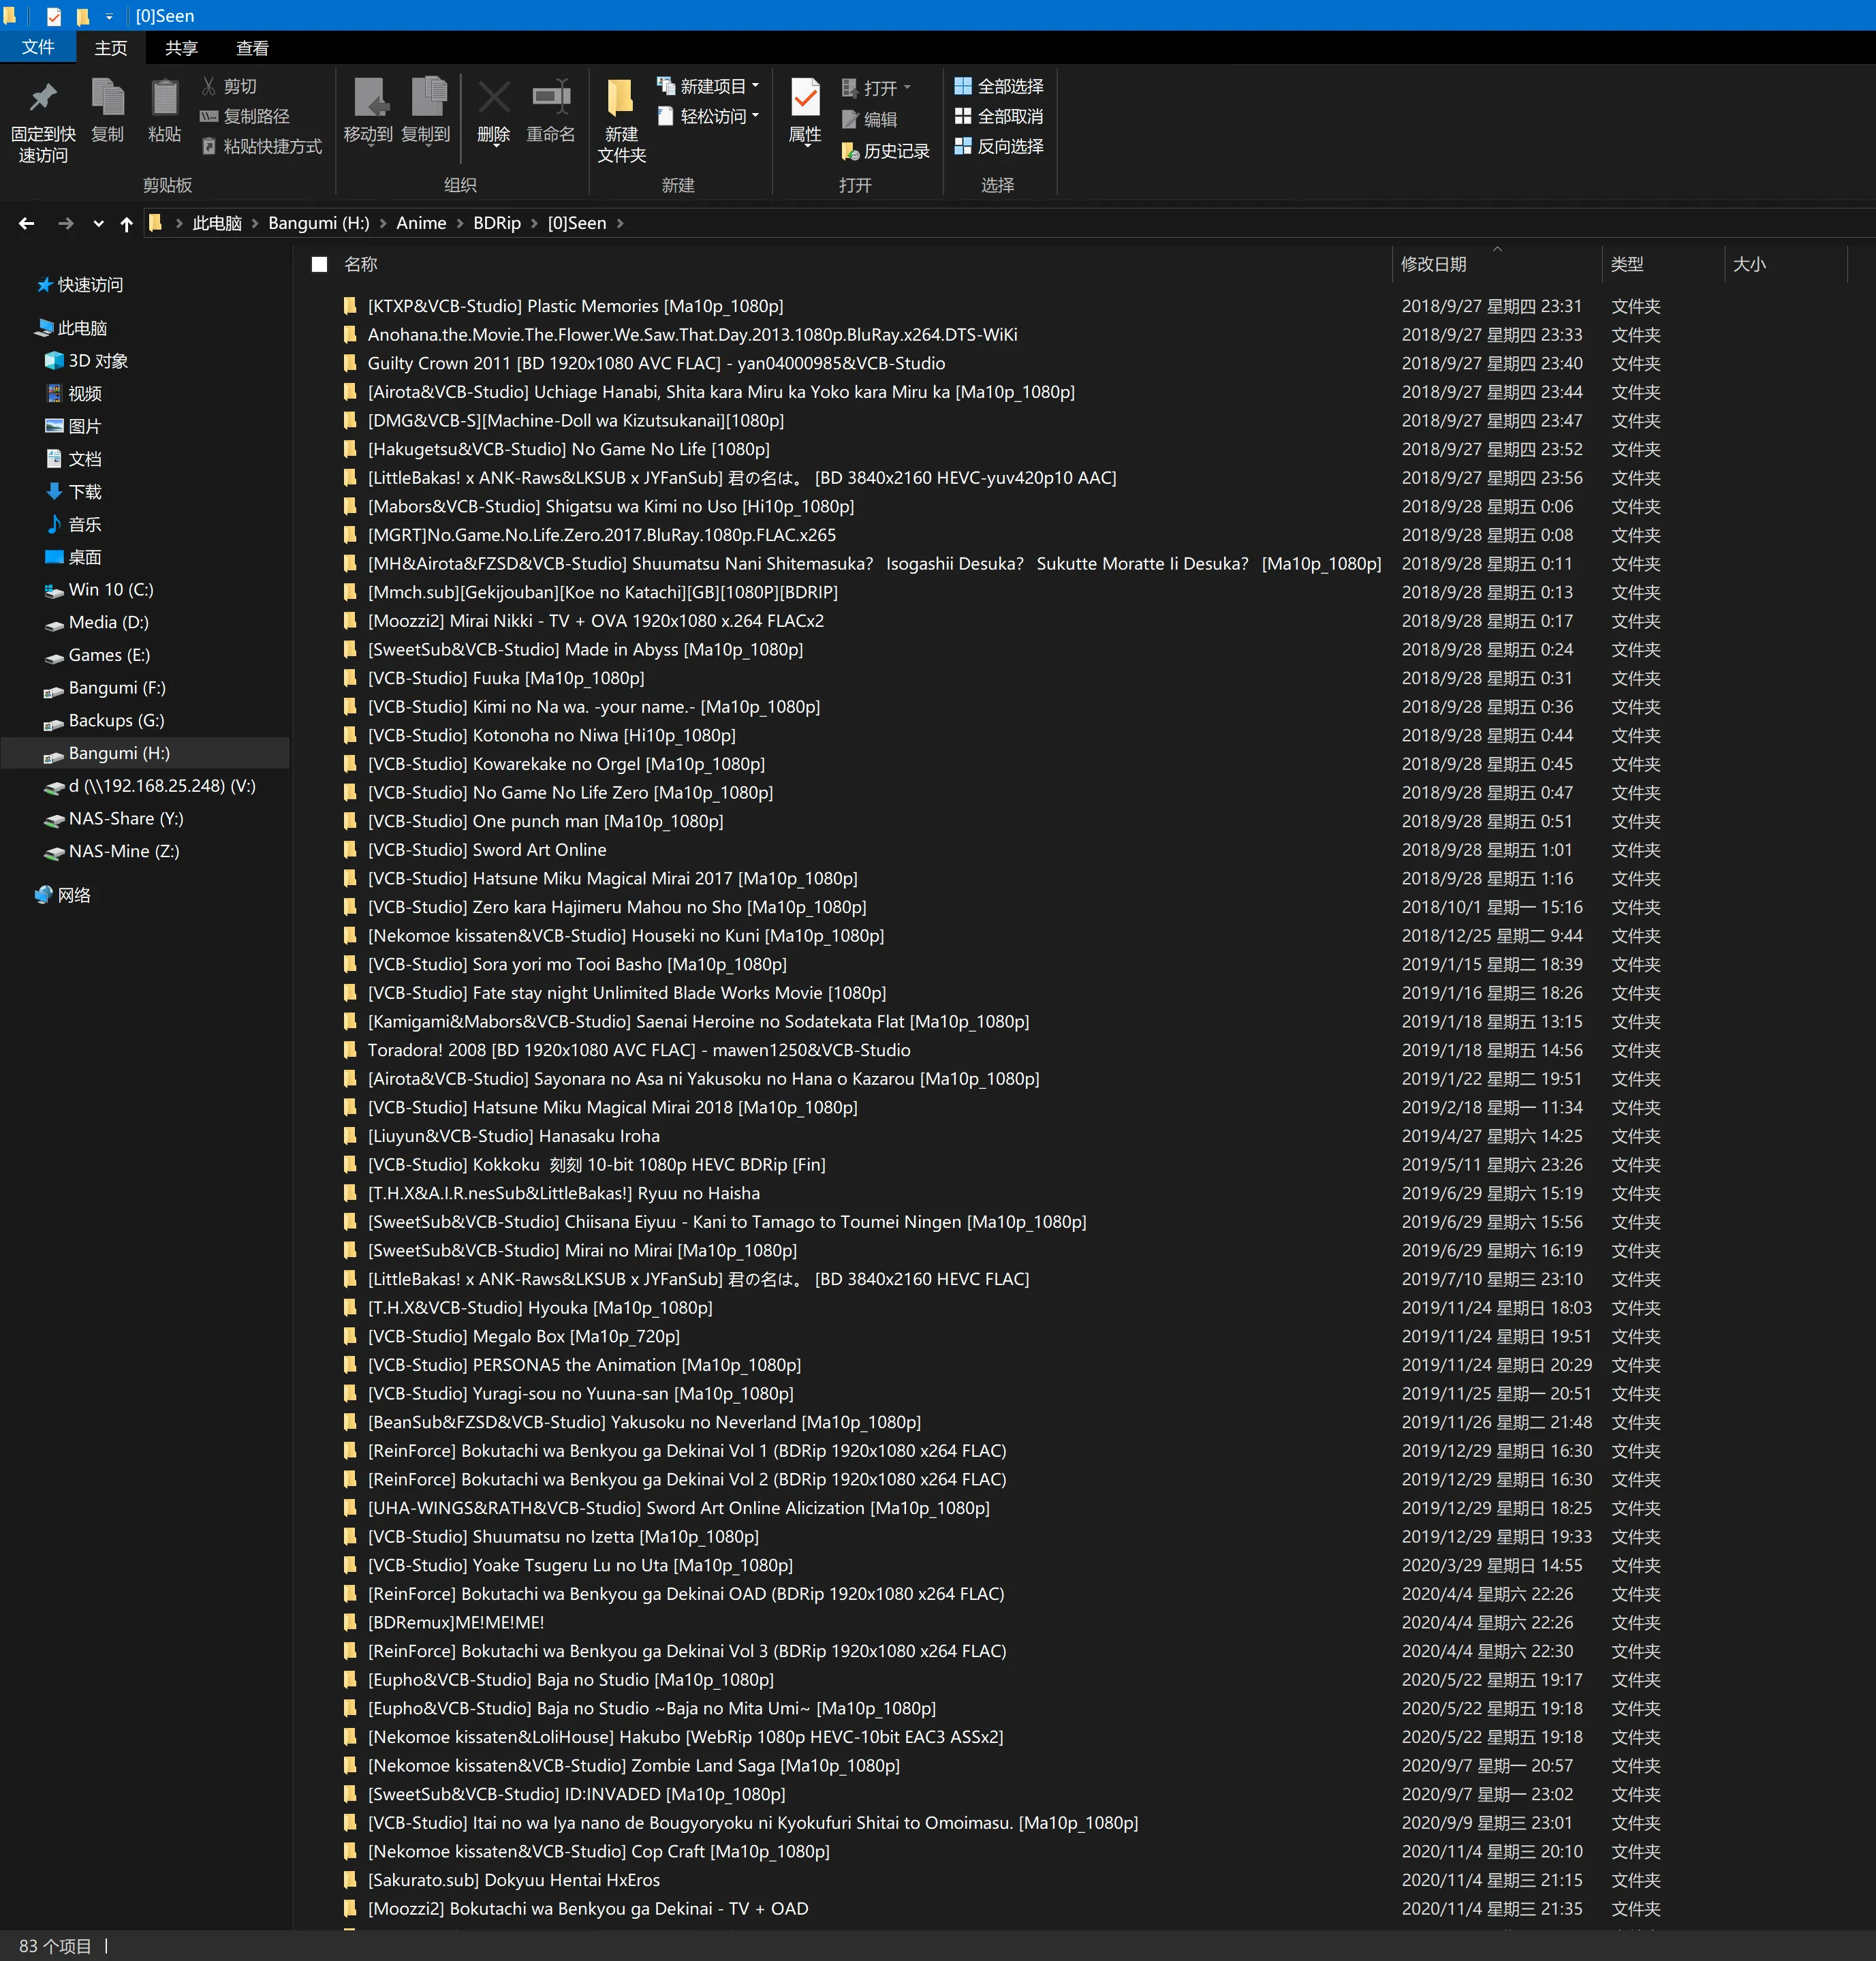Toggle the select-all checkbox by 名称
1876x1961 pixels.
(320, 265)
